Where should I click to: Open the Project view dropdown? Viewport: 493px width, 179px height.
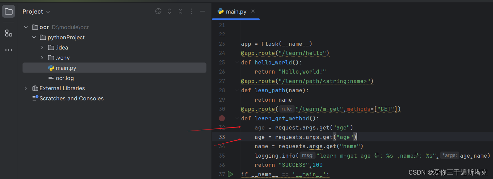point(36,12)
